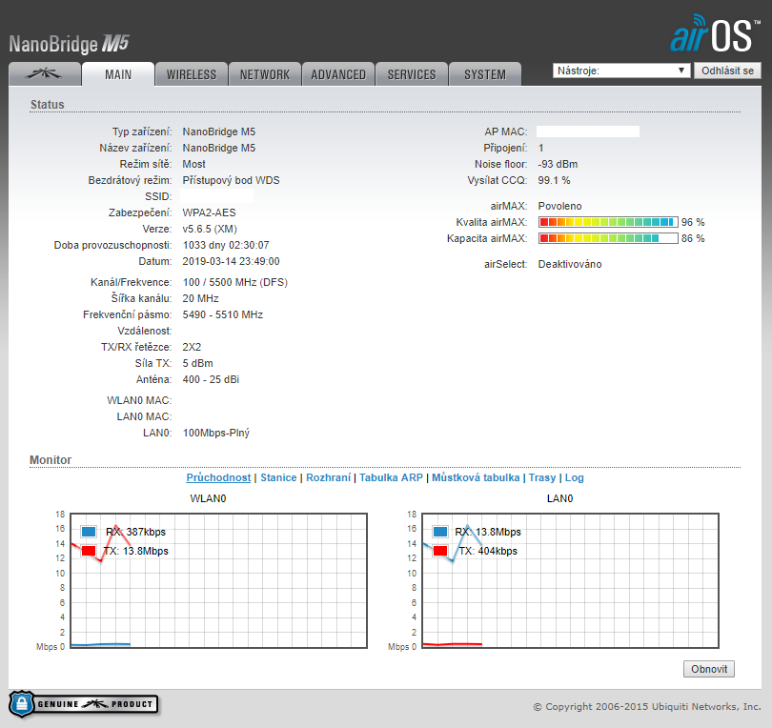Open the Trasy link
Screen dimensions: 772x728
(x=542, y=477)
